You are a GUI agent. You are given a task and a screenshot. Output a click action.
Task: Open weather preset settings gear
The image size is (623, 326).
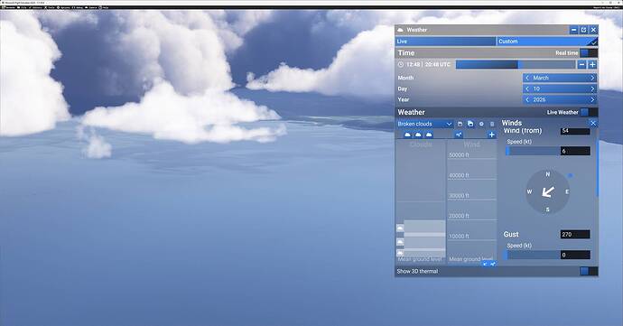click(x=481, y=124)
